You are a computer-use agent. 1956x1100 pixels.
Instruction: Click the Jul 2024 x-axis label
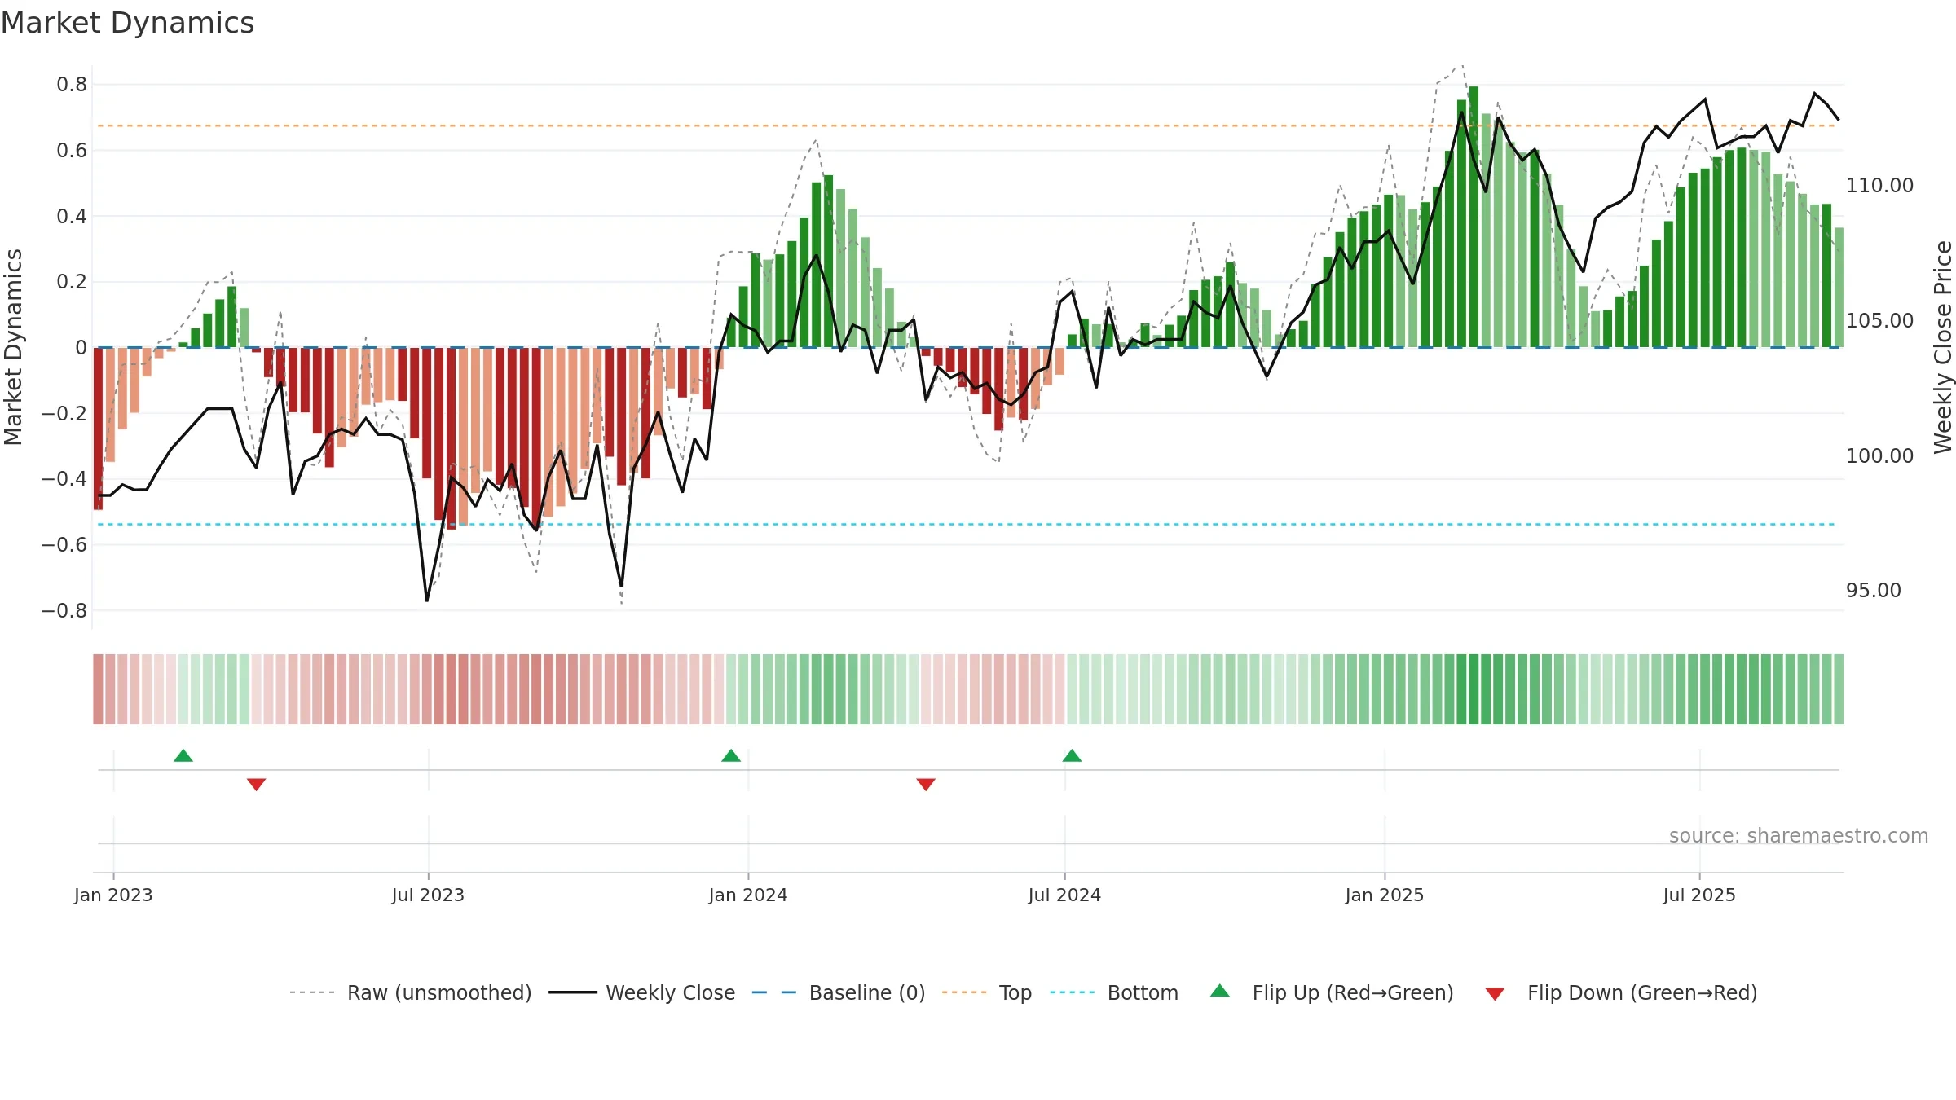(1064, 895)
